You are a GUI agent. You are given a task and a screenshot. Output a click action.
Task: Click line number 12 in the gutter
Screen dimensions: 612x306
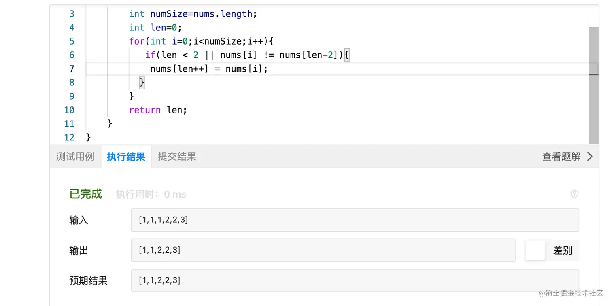point(69,138)
